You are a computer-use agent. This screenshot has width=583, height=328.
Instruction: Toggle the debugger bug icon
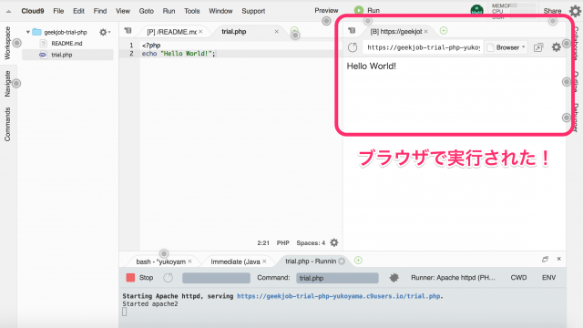tap(394, 278)
